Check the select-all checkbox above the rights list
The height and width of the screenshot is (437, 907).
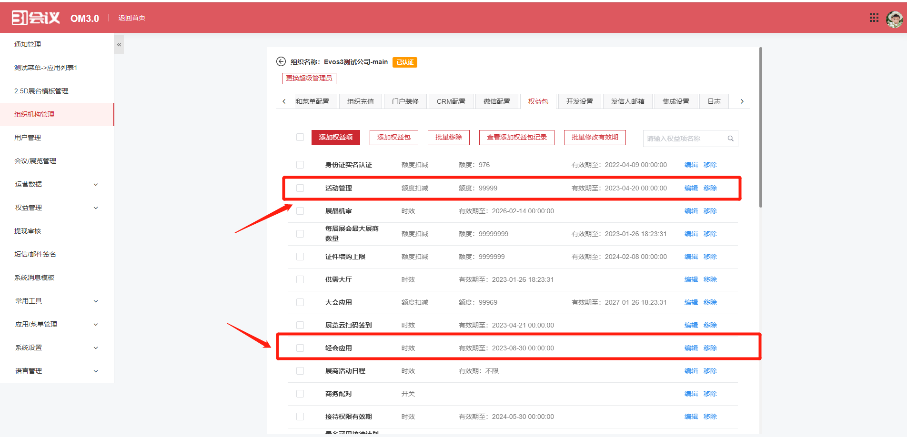tap(300, 137)
